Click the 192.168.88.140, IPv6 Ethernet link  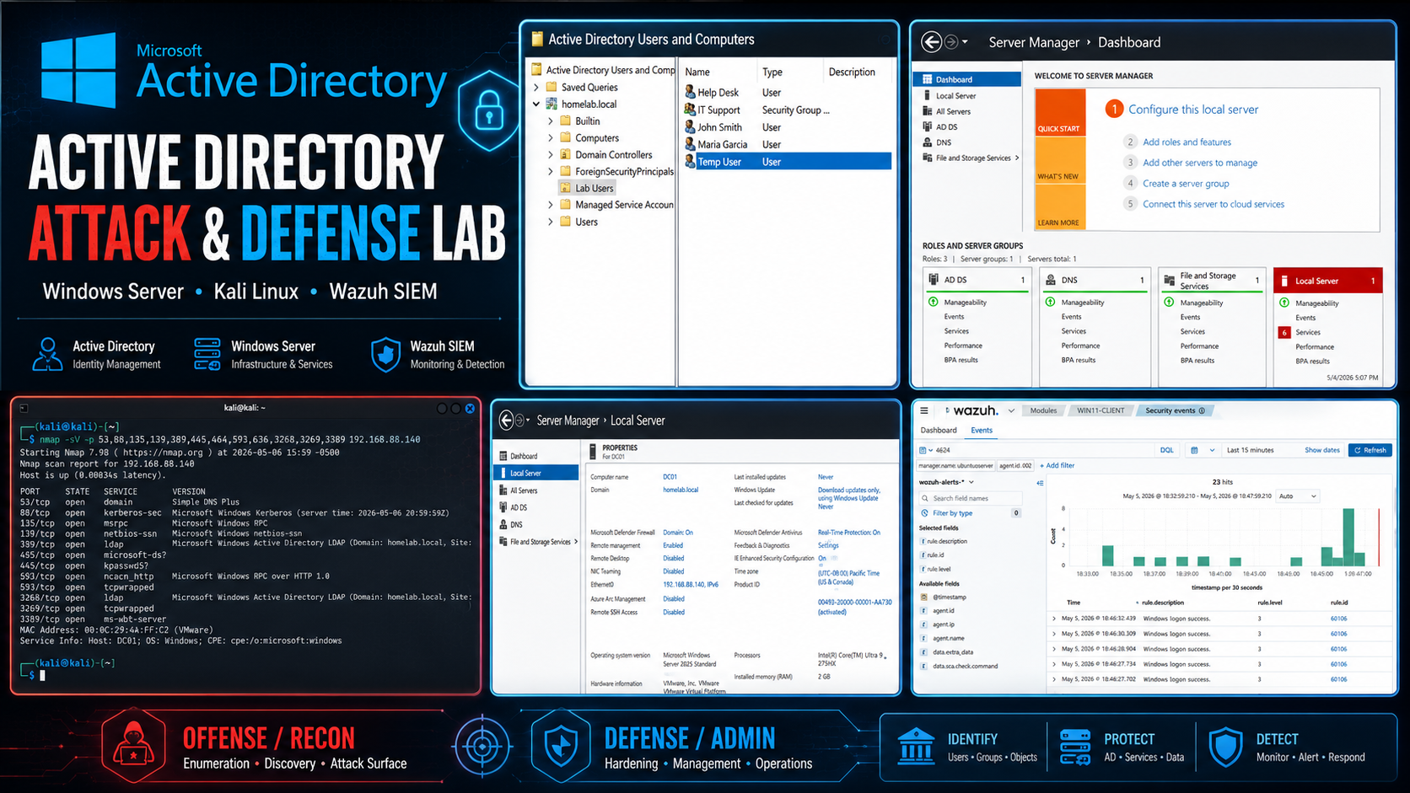pos(691,584)
